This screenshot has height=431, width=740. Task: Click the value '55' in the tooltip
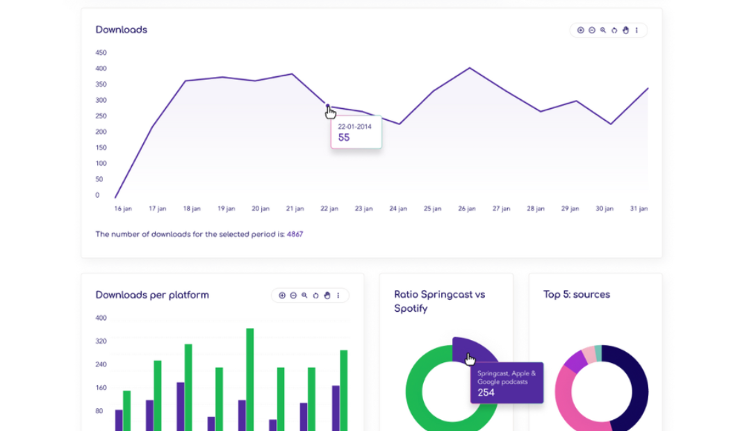point(343,137)
